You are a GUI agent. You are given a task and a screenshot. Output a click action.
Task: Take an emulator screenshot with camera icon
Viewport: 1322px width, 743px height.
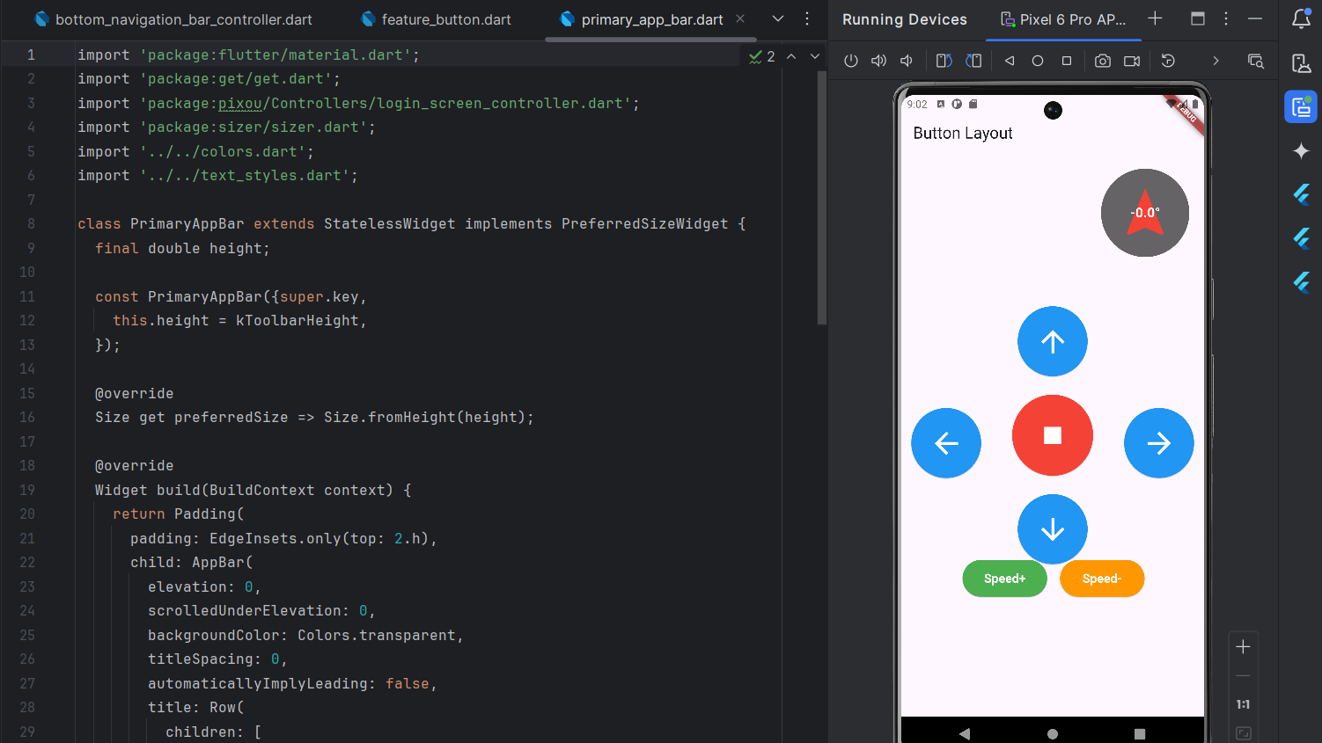1103,61
